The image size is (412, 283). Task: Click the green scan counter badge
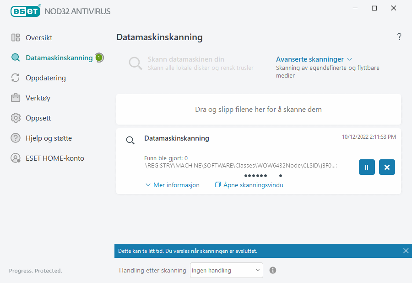(x=99, y=58)
